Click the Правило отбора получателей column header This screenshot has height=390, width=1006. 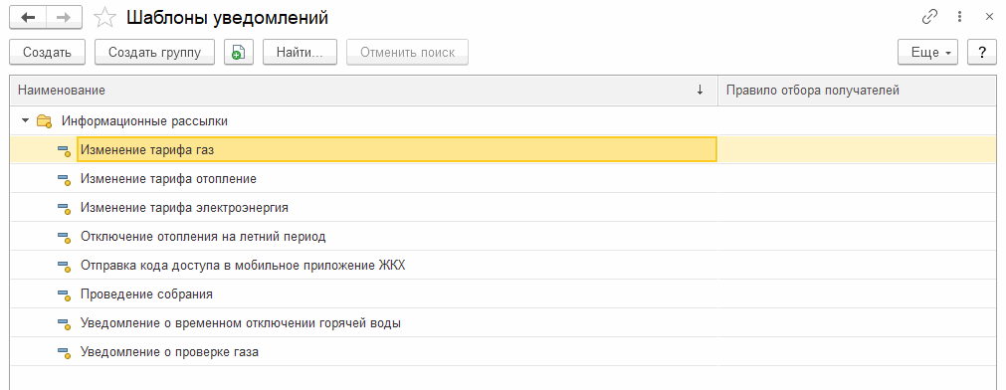click(812, 91)
